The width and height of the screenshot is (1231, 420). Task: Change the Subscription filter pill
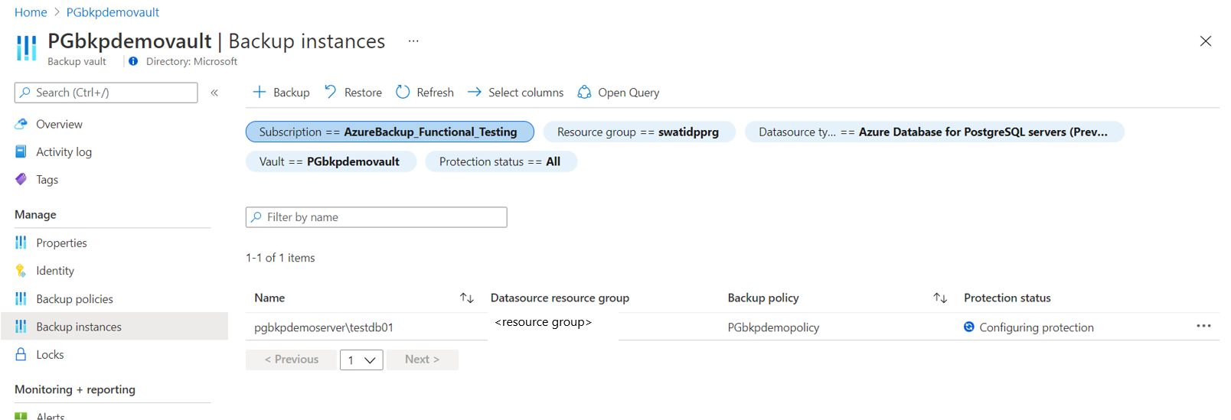[x=389, y=132]
